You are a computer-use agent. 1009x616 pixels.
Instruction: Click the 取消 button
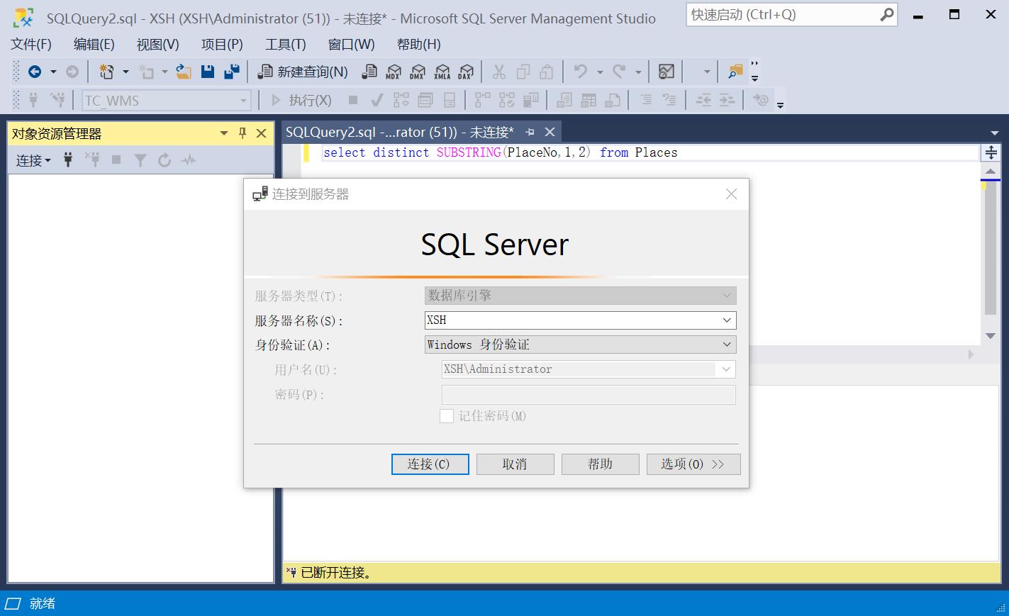515,464
